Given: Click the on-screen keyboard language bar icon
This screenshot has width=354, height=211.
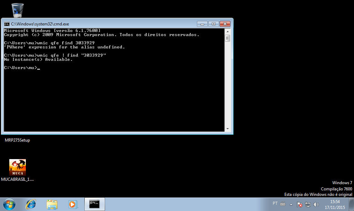Looking at the screenshot, I should point(283,204).
